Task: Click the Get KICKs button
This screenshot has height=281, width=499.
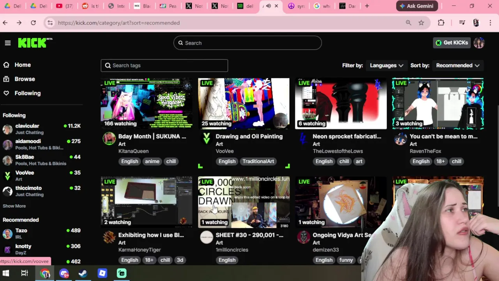Action: click(x=452, y=43)
